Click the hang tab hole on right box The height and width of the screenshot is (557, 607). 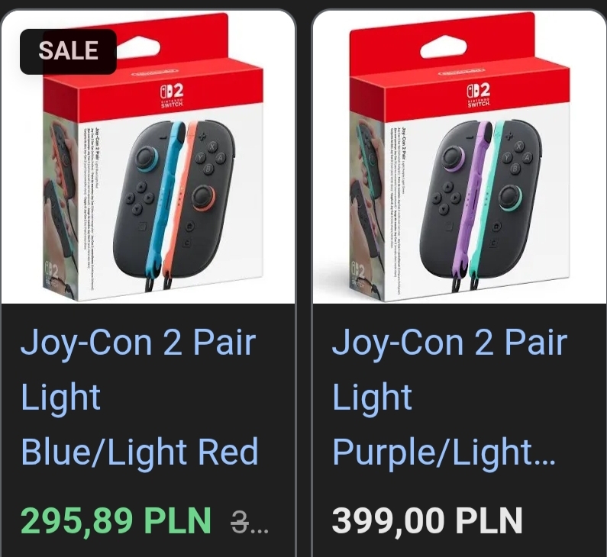(444, 47)
